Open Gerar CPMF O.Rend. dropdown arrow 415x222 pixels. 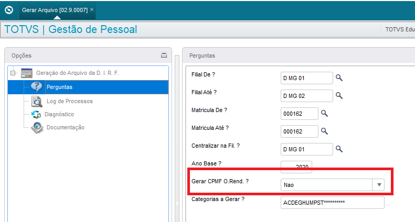tap(379, 185)
